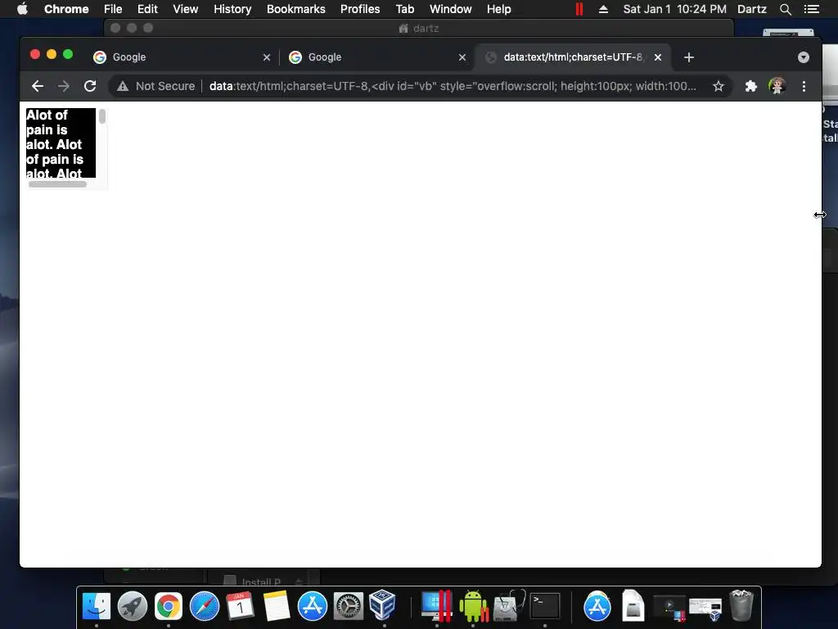
Task: Reload the current page
Action: point(90,86)
